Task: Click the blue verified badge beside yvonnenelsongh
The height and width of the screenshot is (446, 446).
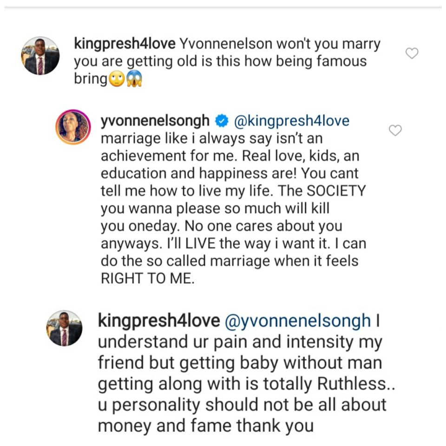Action: point(223,121)
